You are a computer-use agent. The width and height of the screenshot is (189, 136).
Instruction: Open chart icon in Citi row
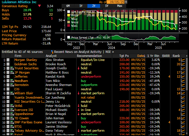click(x=183, y=89)
